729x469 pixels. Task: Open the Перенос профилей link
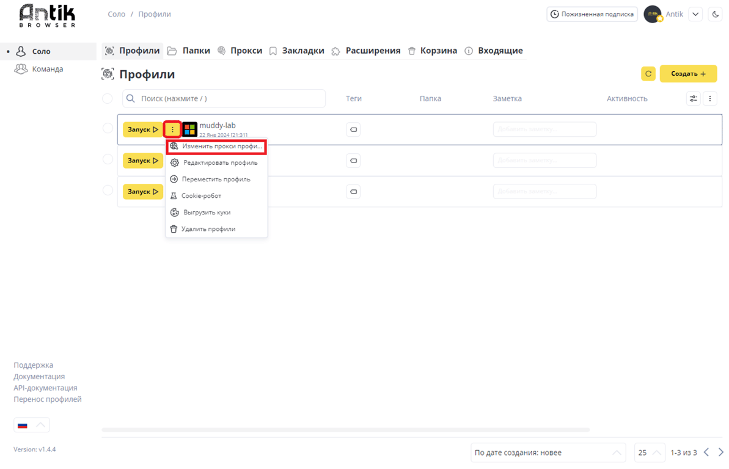click(x=48, y=399)
